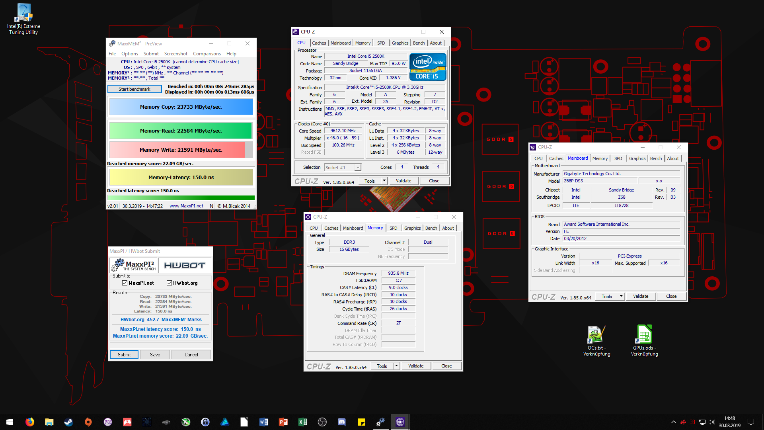764x430 pixels.
Task: Open PowerPoint from the taskbar
Action: point(283,422)
